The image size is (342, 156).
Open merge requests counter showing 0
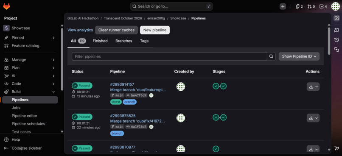tap(311, 6)
